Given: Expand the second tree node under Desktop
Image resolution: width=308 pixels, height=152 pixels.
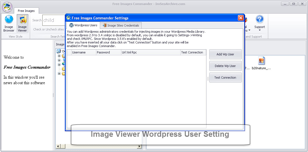Looking at the screenshot, I should (x=59, y=60).
